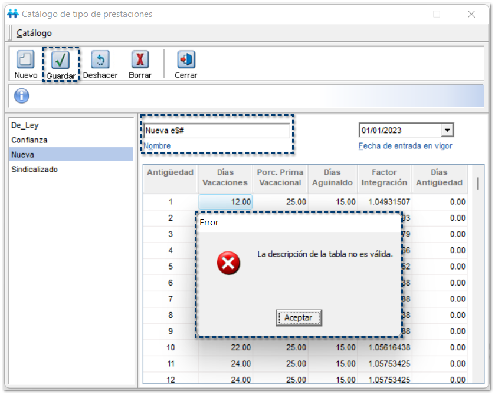The image size is (495, 395).
Task: Click the blue information icon
Action: (22, 96)
